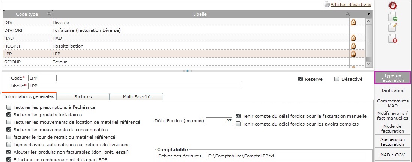Click the Afficher désactivés link

(x=351, y=4)
